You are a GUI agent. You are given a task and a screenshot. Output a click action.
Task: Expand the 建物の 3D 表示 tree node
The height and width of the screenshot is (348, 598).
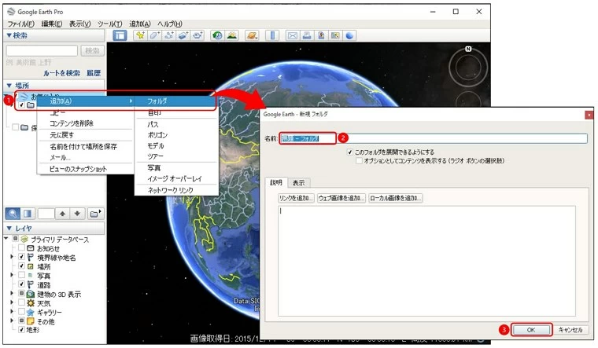point(13,294)
